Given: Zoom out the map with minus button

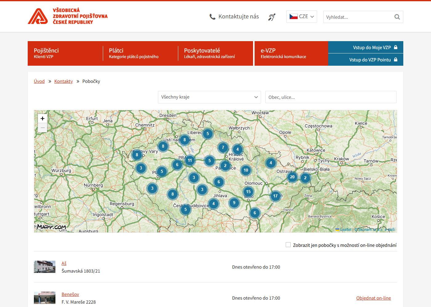Looking at the screenshot, I should point(42,128).
